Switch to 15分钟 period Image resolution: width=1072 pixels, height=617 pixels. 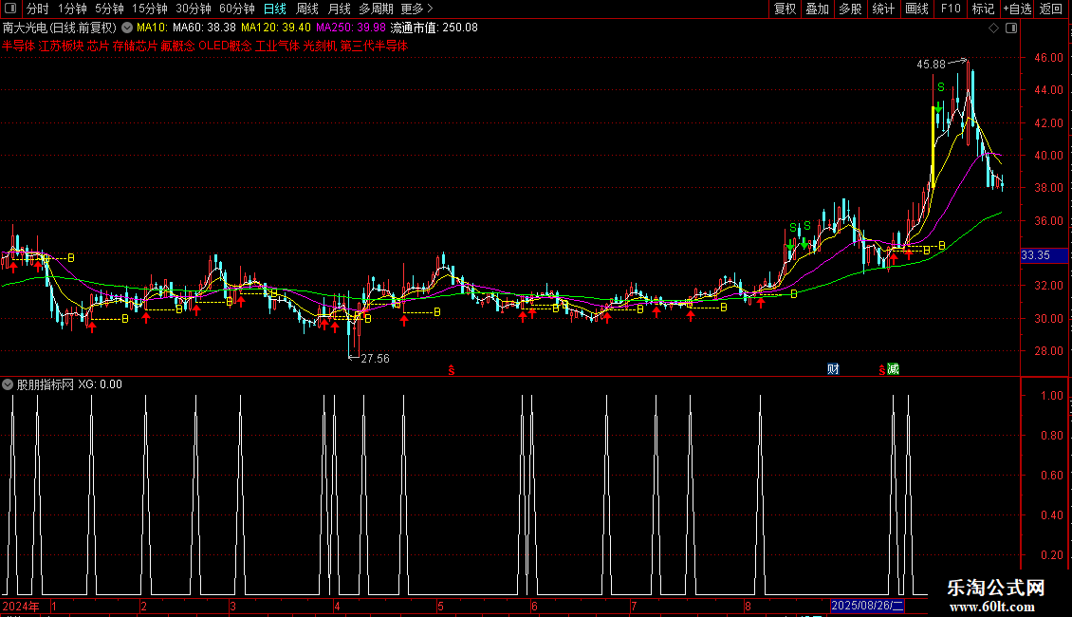coord(150,9)
